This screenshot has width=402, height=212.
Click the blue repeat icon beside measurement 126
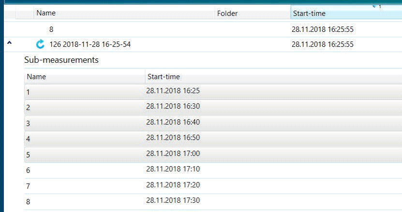pyautogui.click(x=40, y=44)
